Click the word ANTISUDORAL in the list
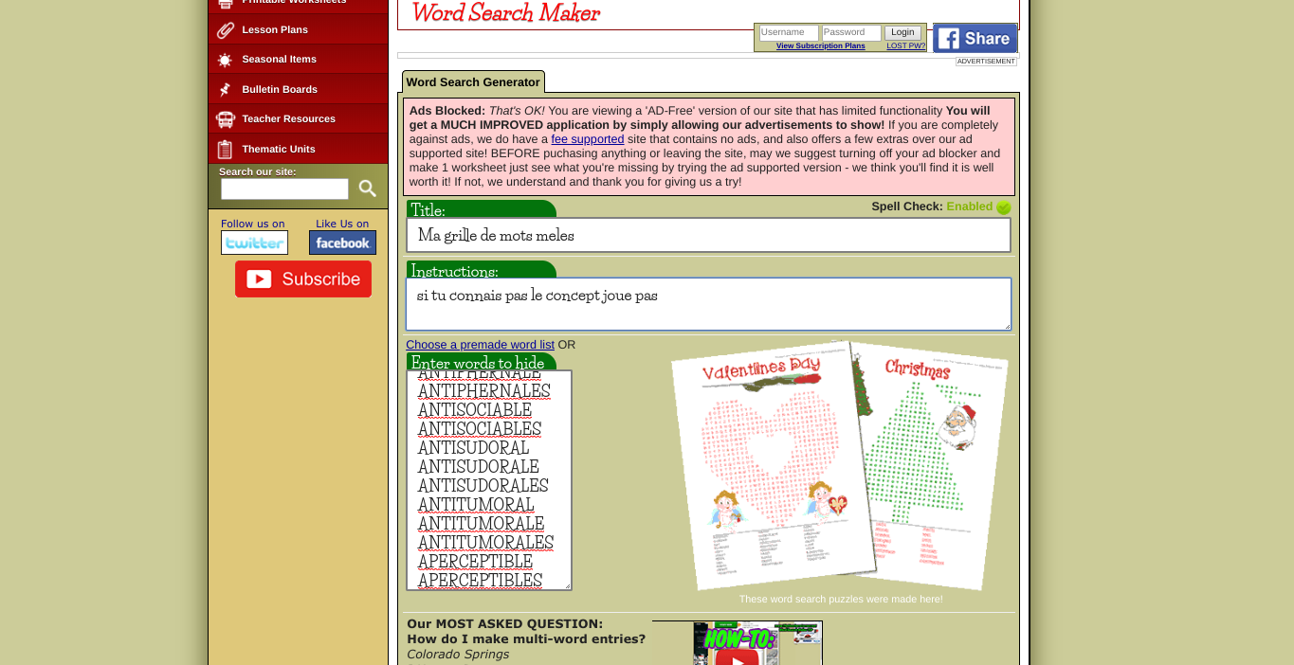 click(473, 448)
